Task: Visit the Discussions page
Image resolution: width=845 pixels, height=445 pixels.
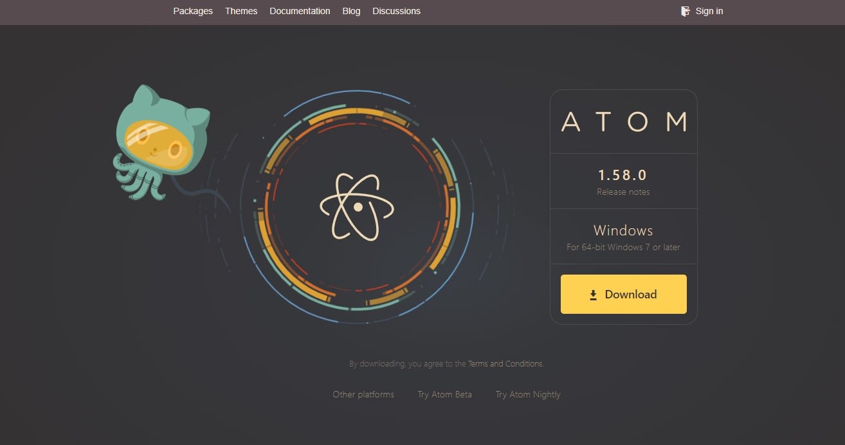Action: point(396,11)
